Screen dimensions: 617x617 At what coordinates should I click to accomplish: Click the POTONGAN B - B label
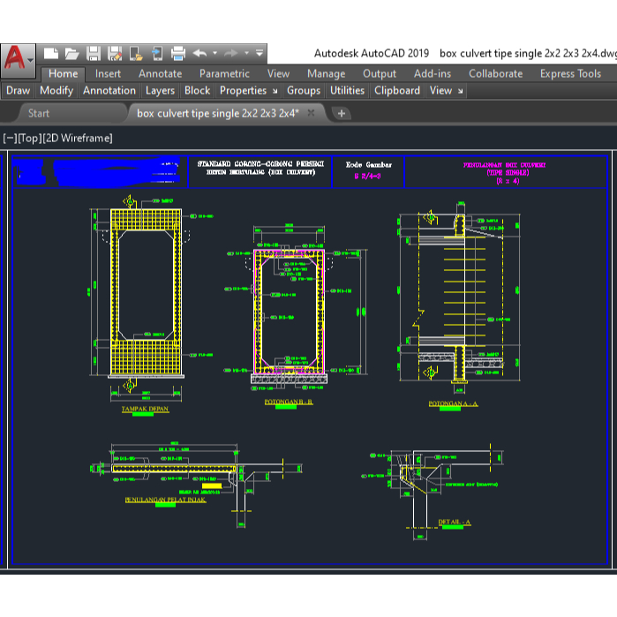289,402
